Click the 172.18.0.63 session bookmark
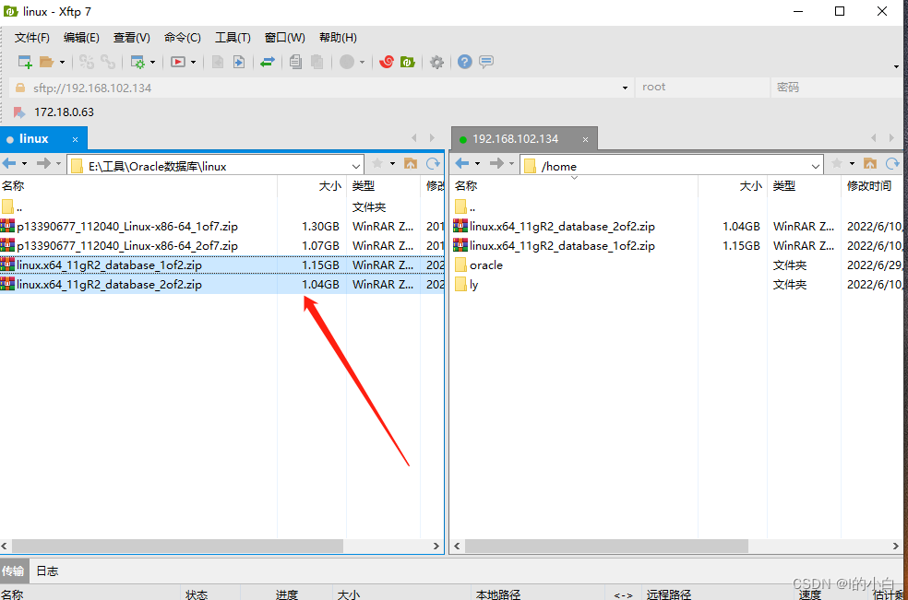This screenshot has width=908, height=600. coord(54,112)
